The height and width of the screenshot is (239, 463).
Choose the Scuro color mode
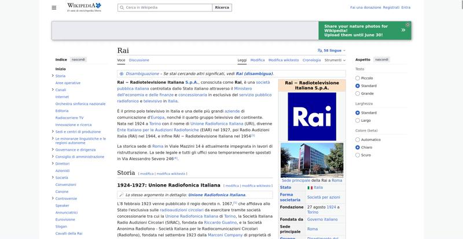(358, 155)
